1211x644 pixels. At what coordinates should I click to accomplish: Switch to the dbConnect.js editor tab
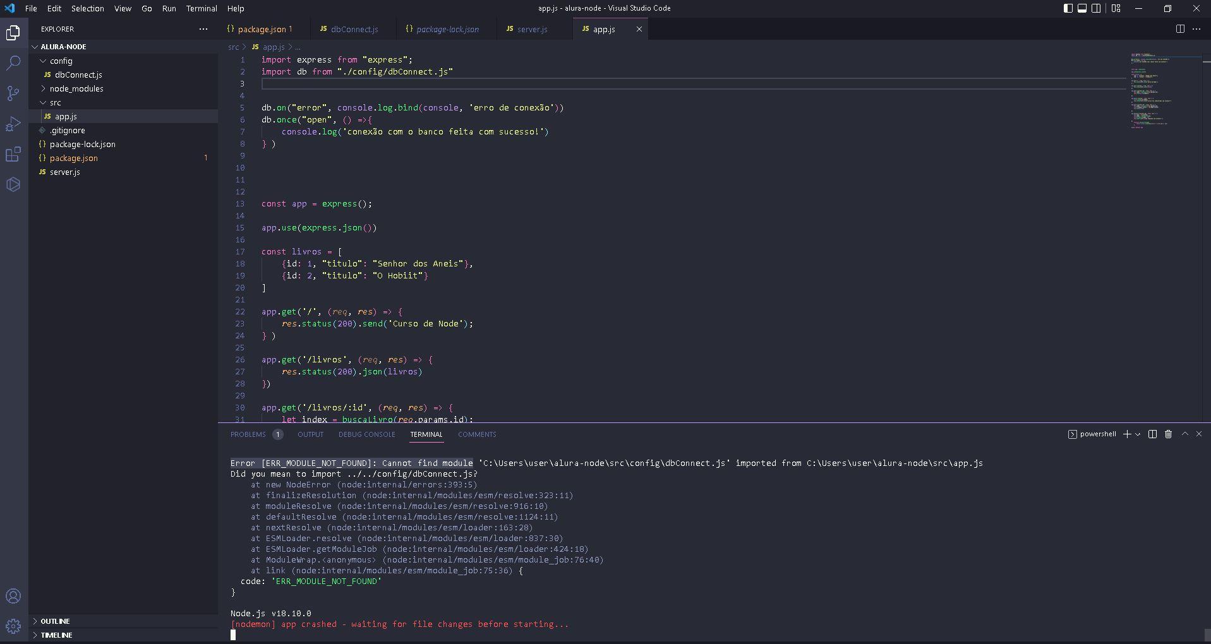point(354,29)
